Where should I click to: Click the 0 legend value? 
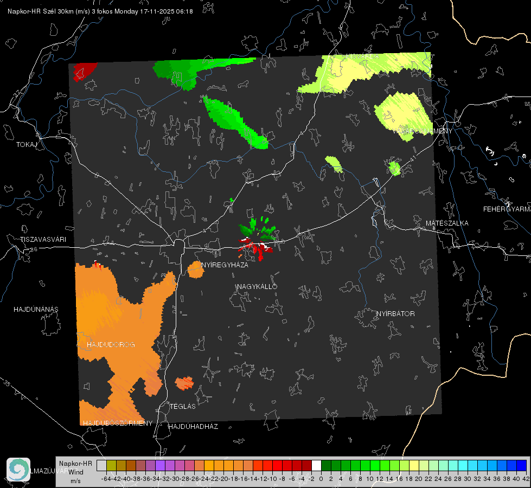[321, 479]
